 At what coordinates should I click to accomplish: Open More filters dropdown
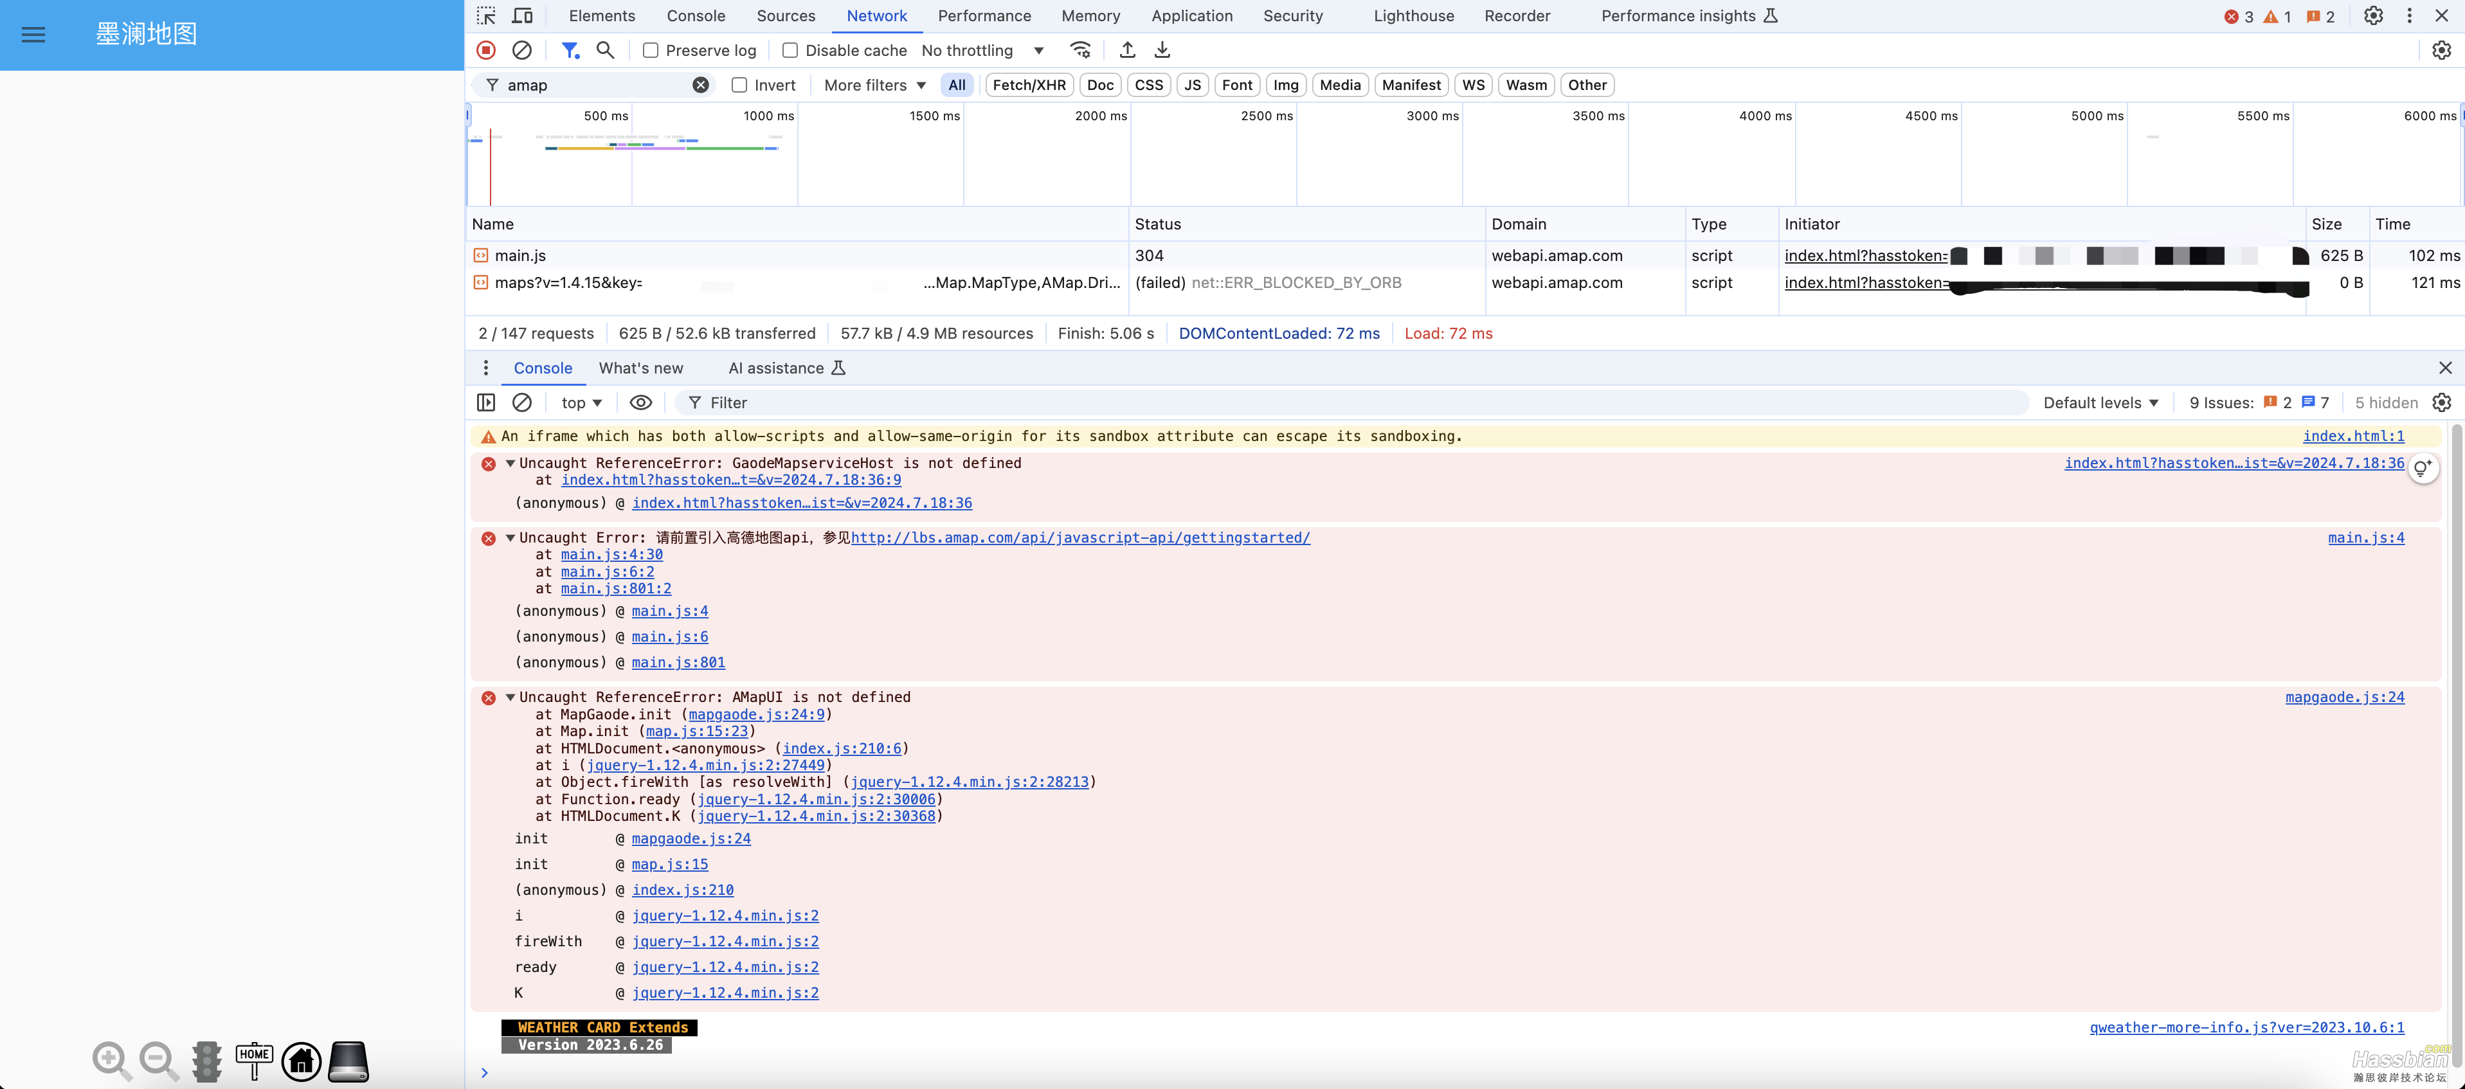[874, 85]
